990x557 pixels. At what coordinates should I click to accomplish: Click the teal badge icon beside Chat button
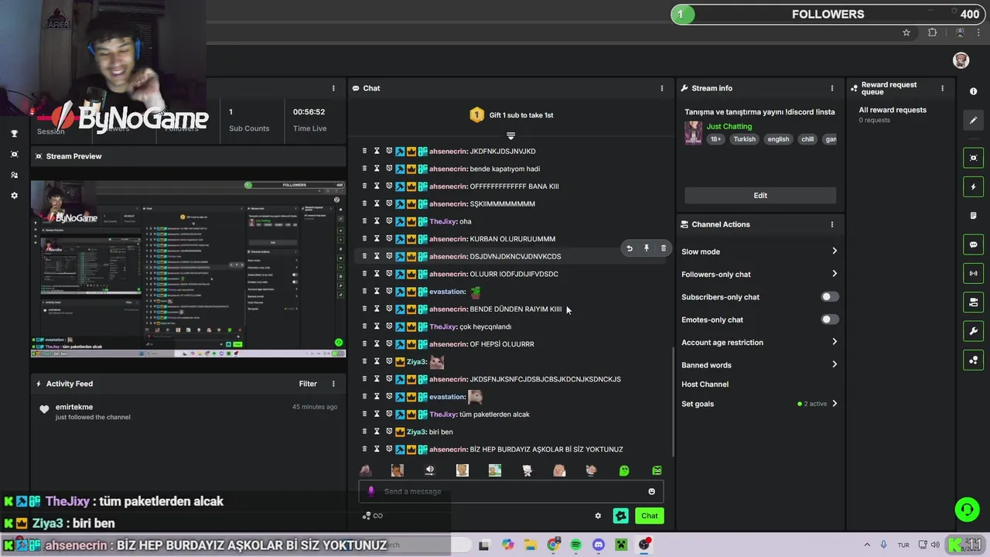click(621, 516)
